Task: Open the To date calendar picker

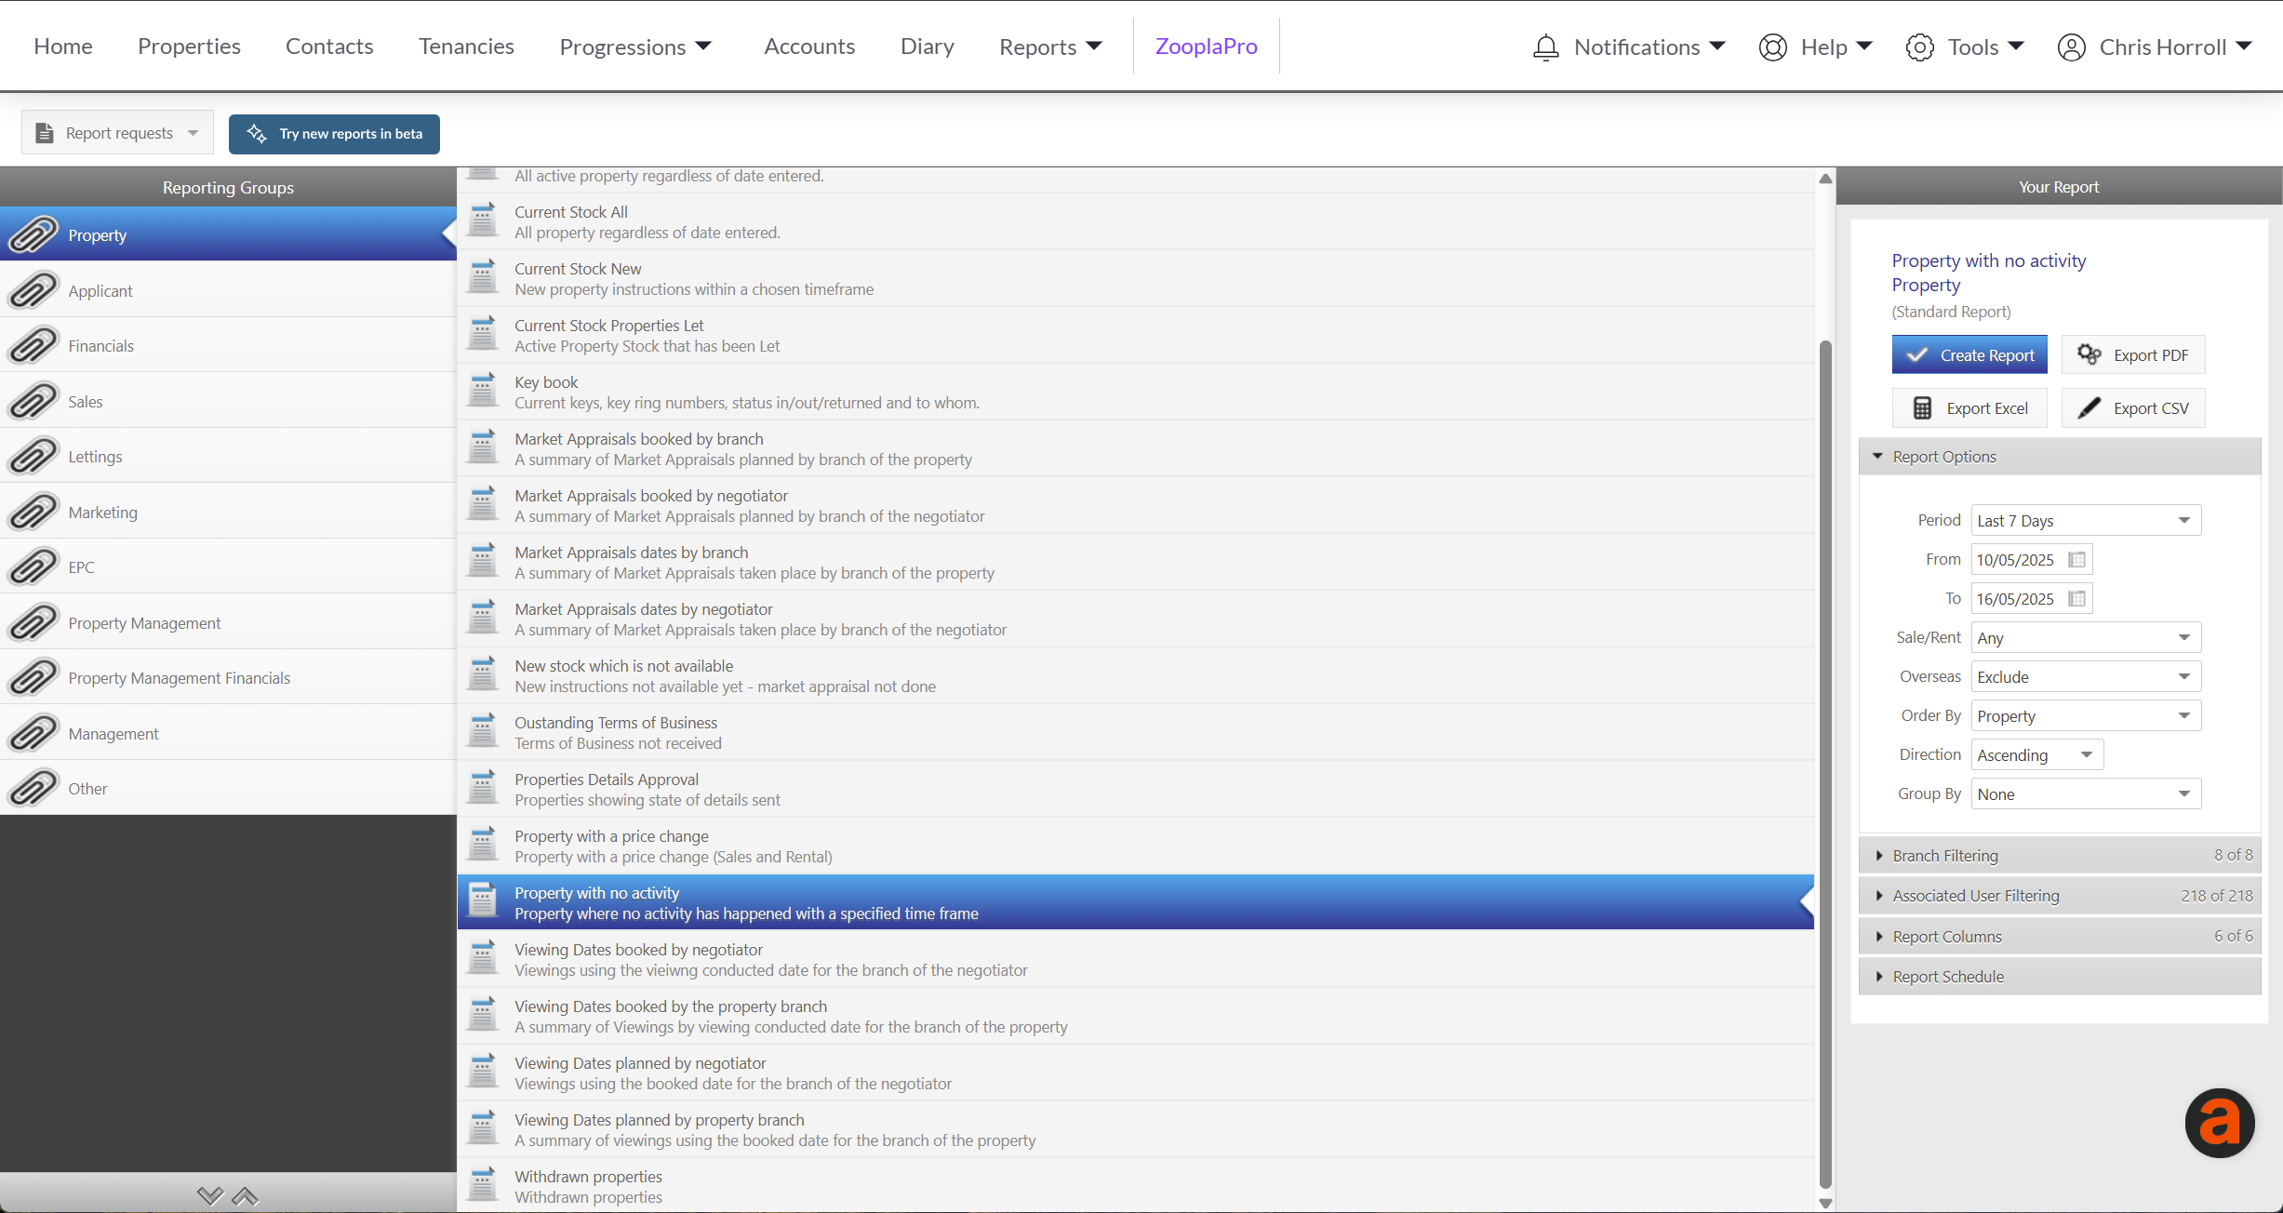Action: coord(2076,598)
